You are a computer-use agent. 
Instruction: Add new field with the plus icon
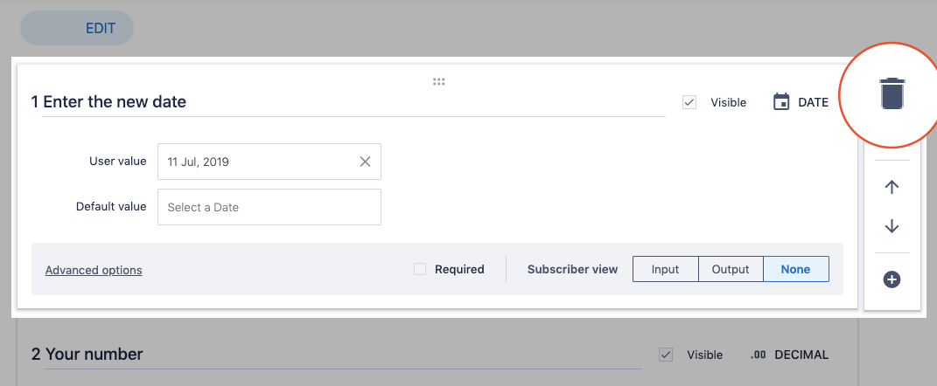click(x=892, y=279)
